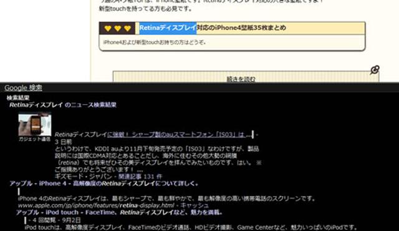Image resolution: width=399 pixels, height=231 pixels.
Task: Click the iPod touchは、高解像度ディスプレイ description line
Action: (191, 227)
